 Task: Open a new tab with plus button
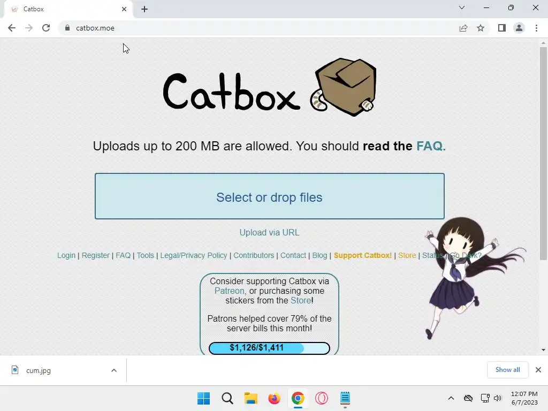pos(144,9)
